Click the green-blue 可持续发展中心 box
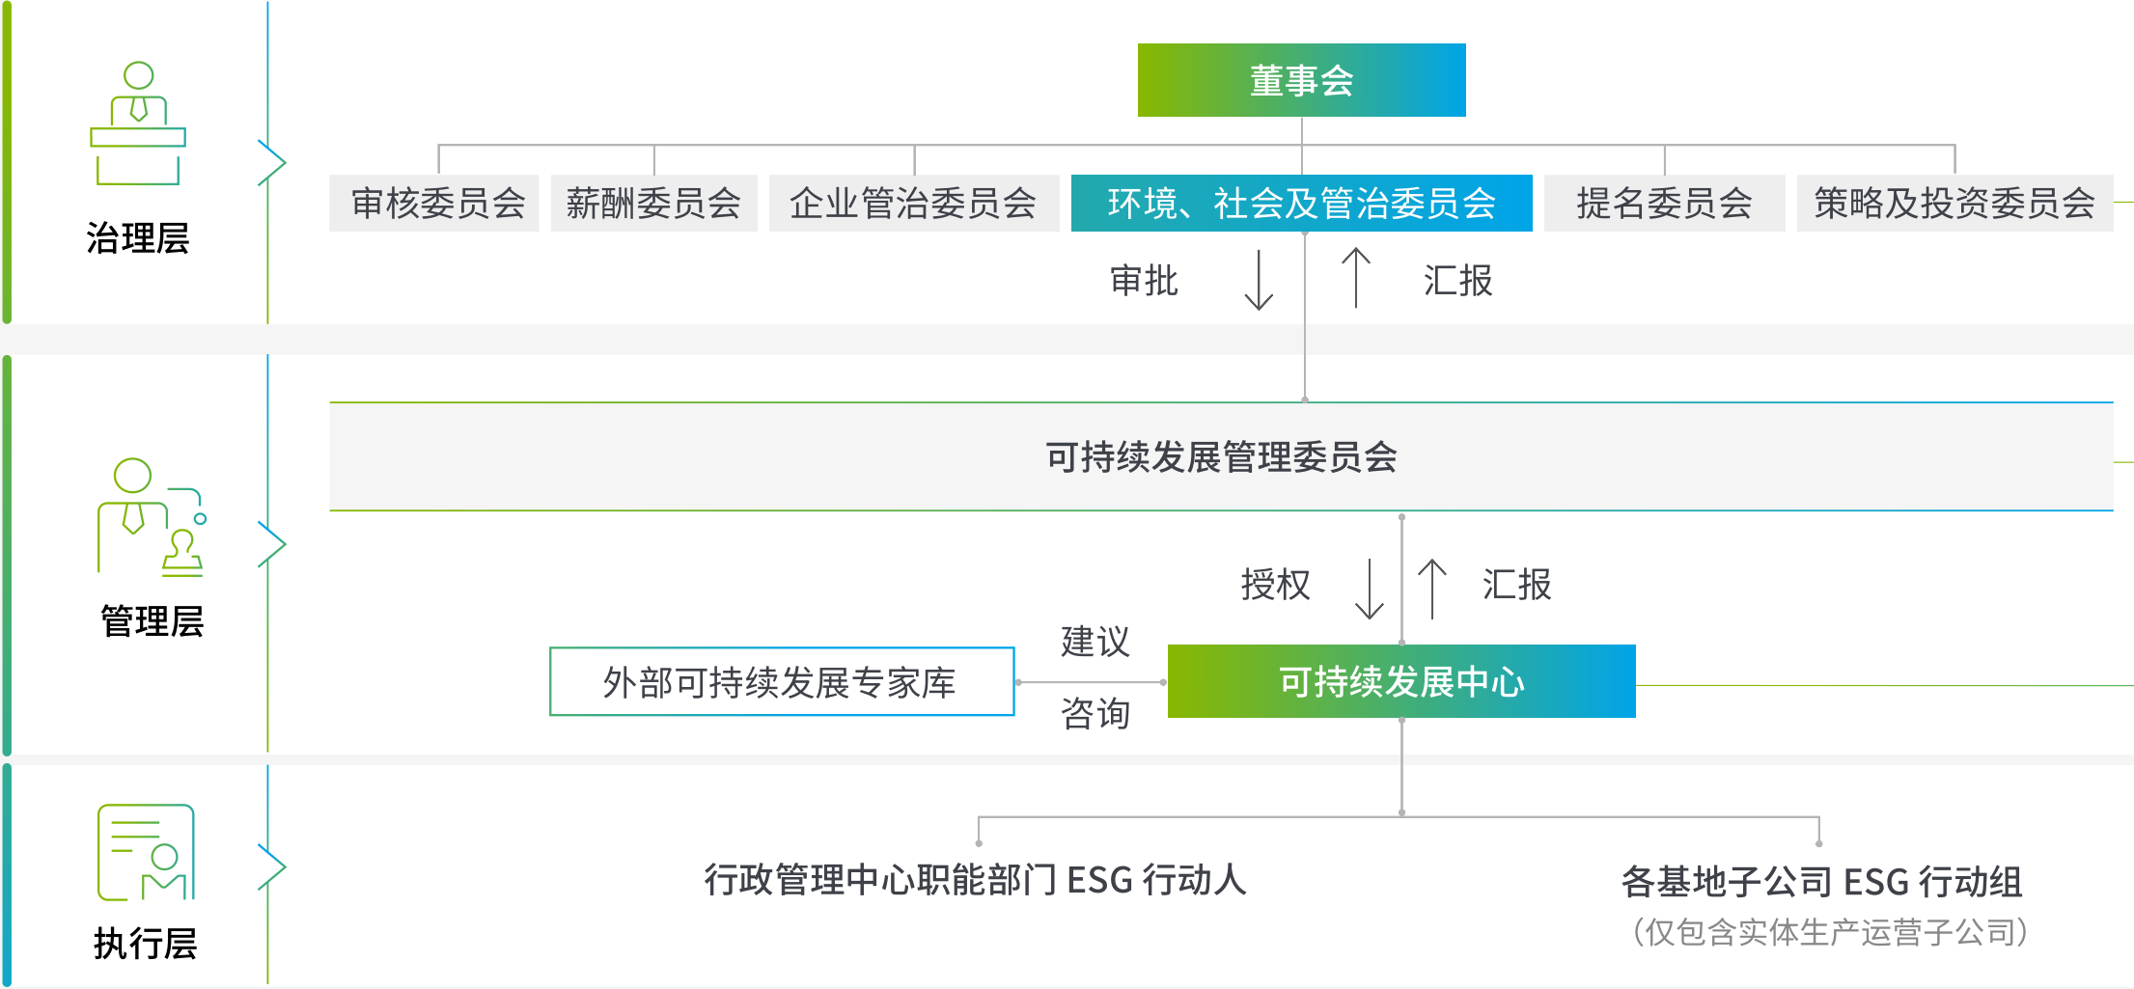The width and height of the screenshot is (2134, 989). coord(1401,682)
